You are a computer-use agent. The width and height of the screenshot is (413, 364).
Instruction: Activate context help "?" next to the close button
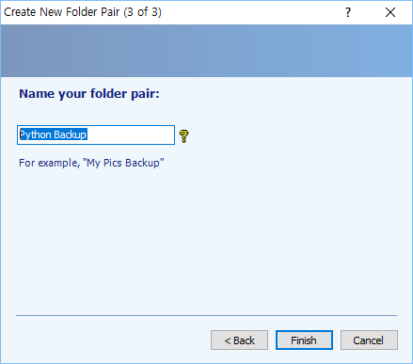pyautogui.click(x=348, y=12)
